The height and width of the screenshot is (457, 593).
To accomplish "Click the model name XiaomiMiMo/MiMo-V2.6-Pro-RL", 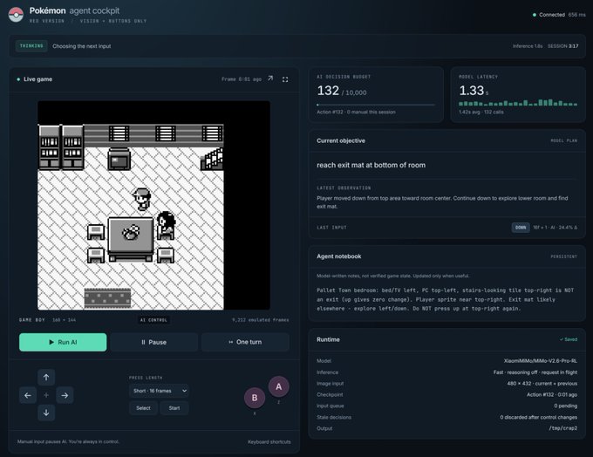I will [541, 361].
